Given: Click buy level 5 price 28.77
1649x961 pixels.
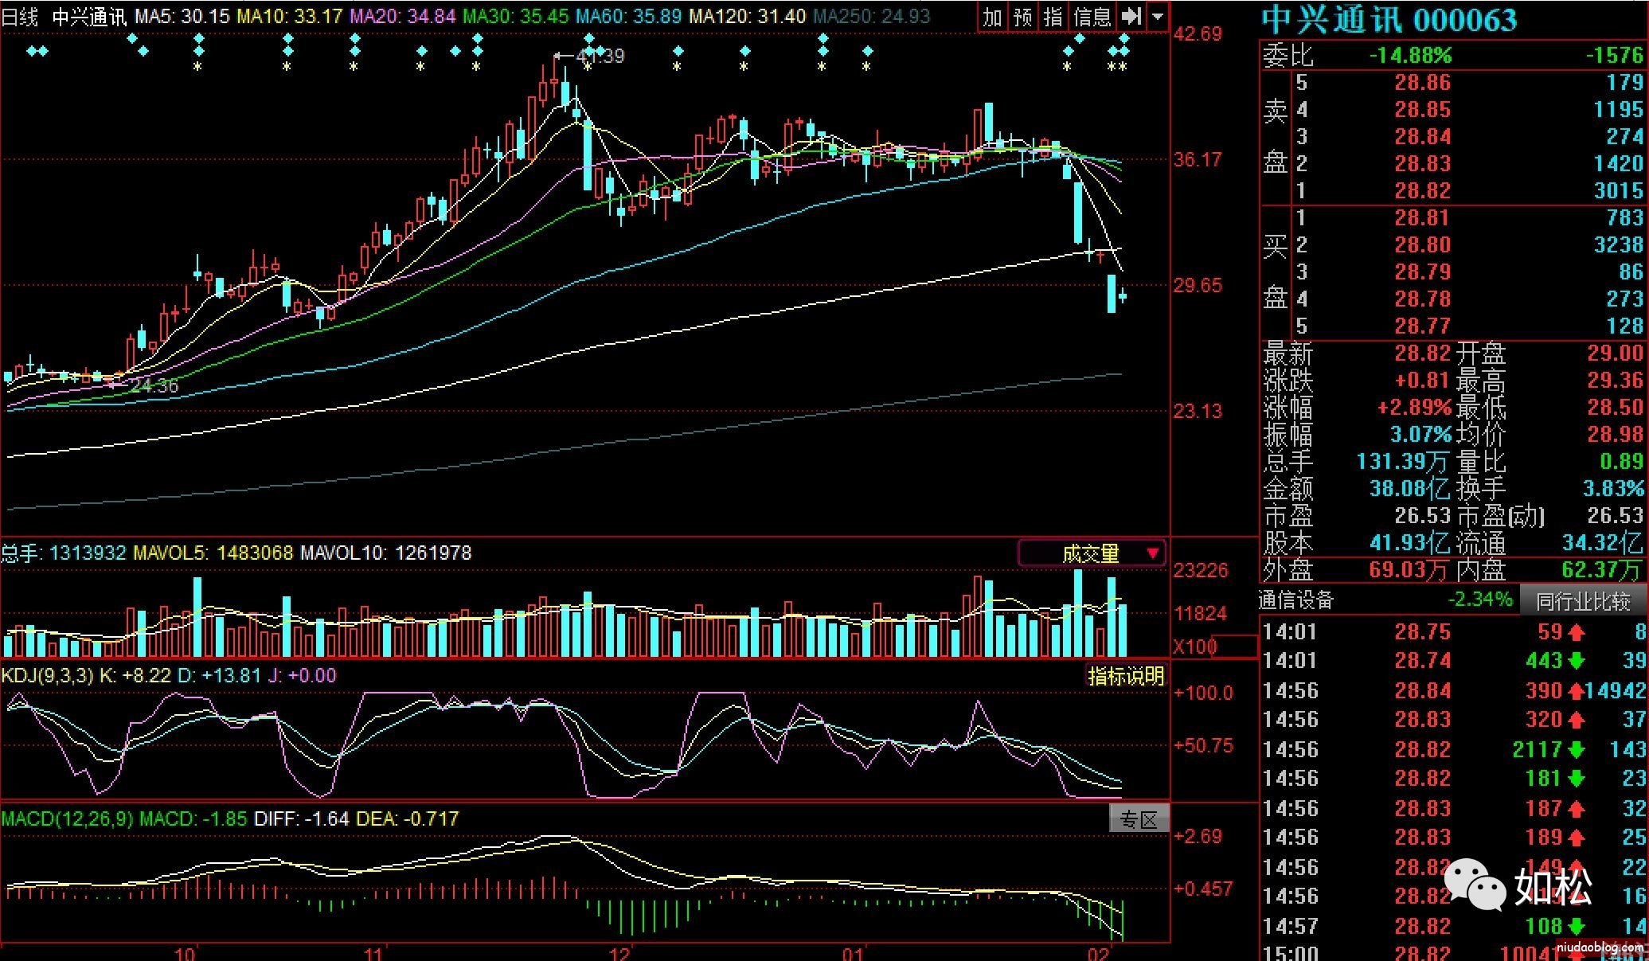Looking at the screenshot, I should click(x=1422, y=326).
